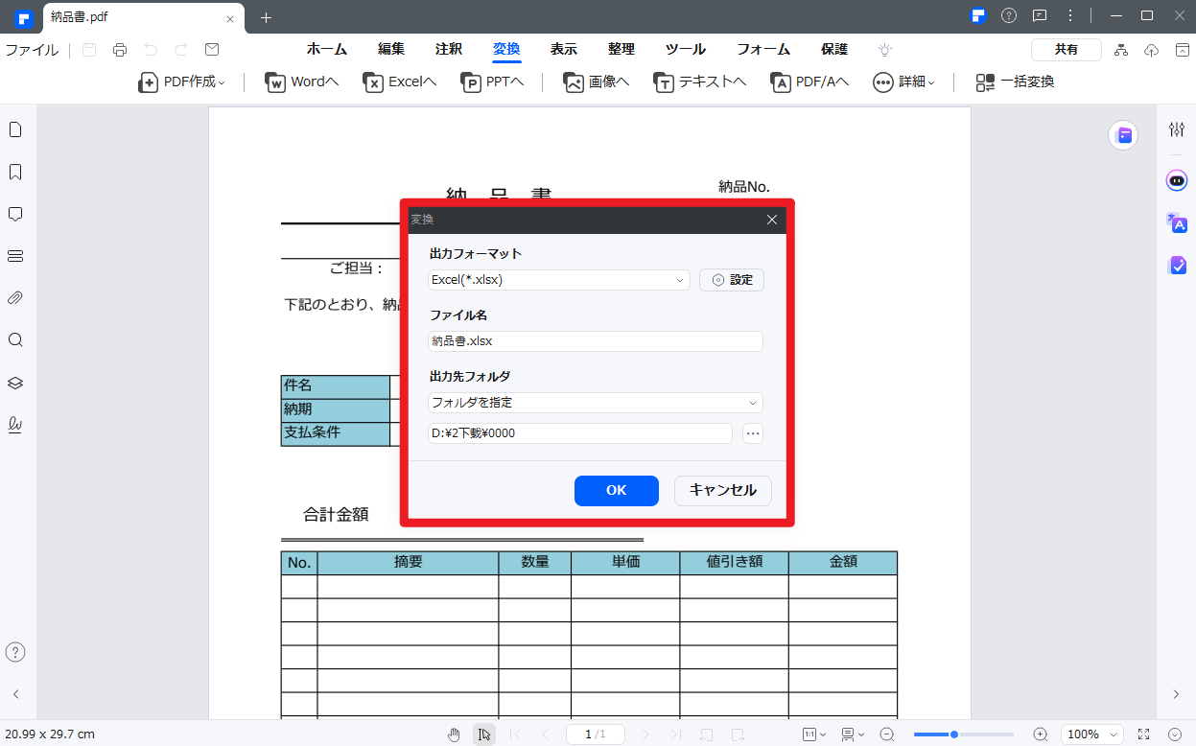
Task: Open page thumbnails panel in left sidebar
Action: tap(15, 129)
